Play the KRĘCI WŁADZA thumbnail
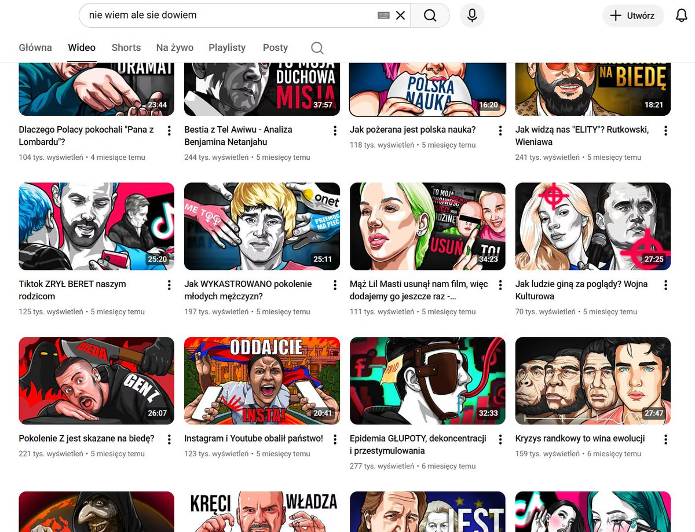This screenshot has width=695, height=532. point(262,512)
